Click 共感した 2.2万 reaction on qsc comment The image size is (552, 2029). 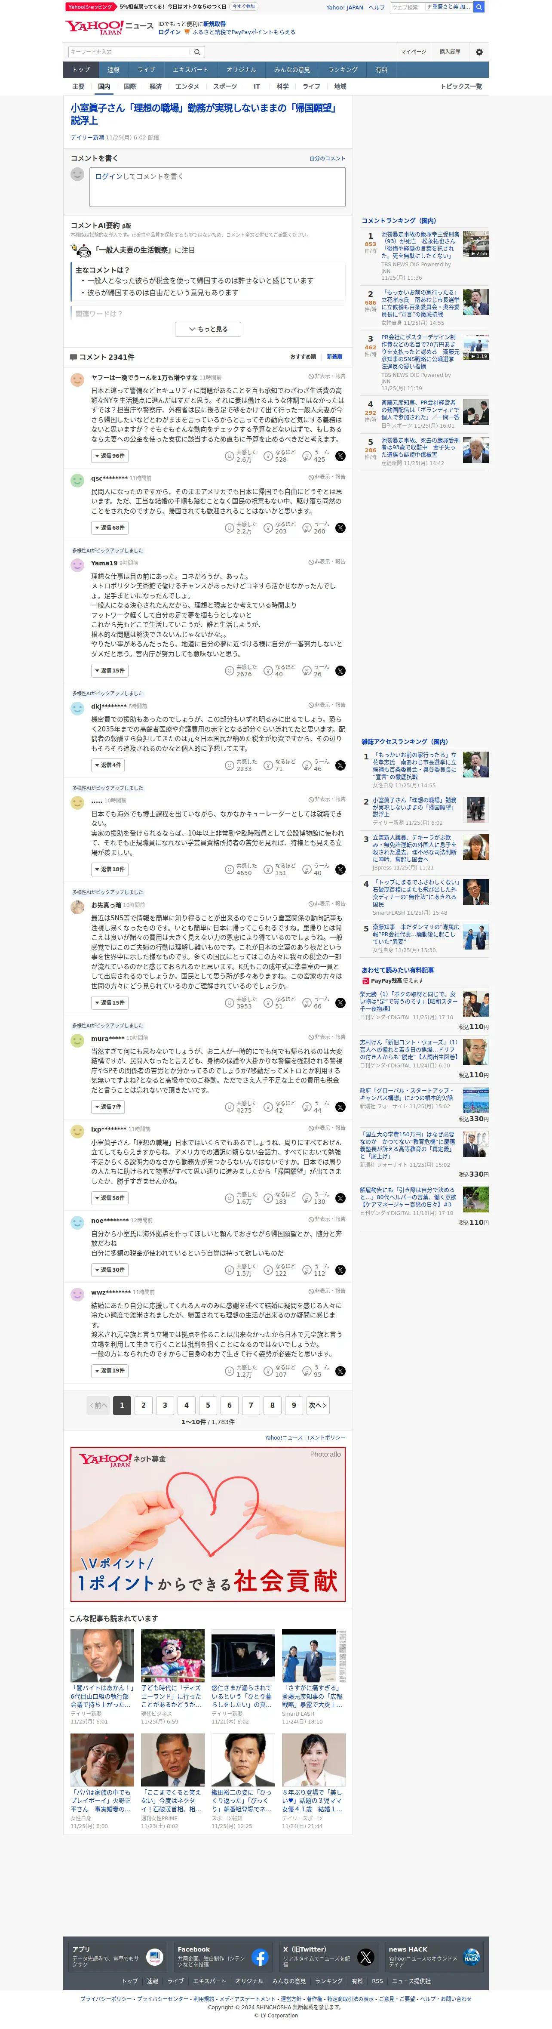click(x=229, y=528)
